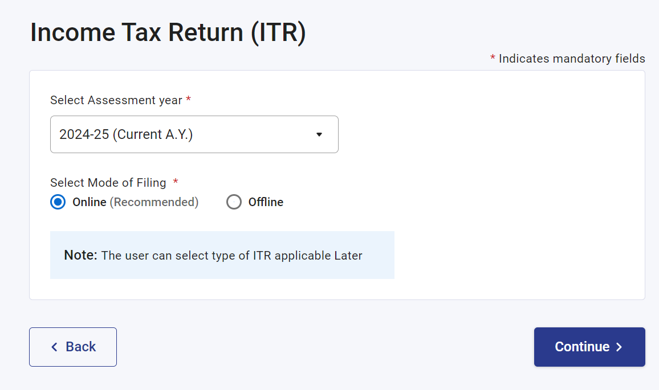The width and height of the screenshot is (659, 390).
Task: Click the note text about ITR type
Action: [232, 256]
